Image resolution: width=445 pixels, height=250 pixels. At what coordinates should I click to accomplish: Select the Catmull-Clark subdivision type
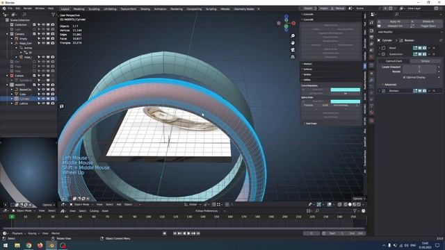point(394,61)
